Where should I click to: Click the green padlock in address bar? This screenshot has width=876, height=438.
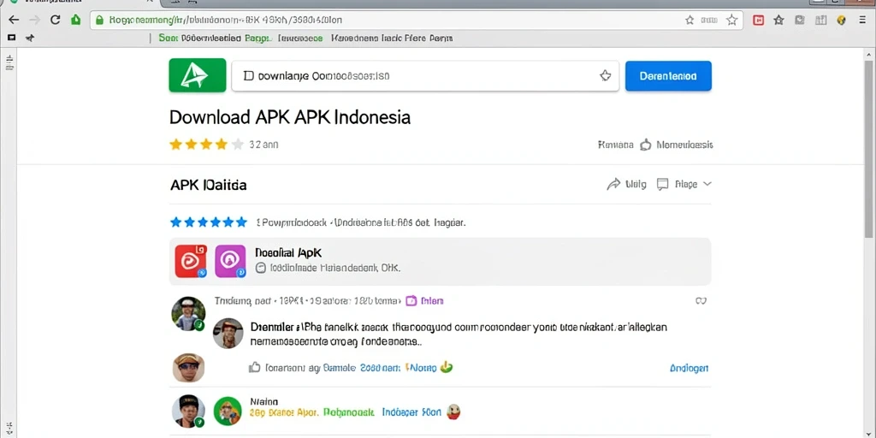click(x=100, y=21)
